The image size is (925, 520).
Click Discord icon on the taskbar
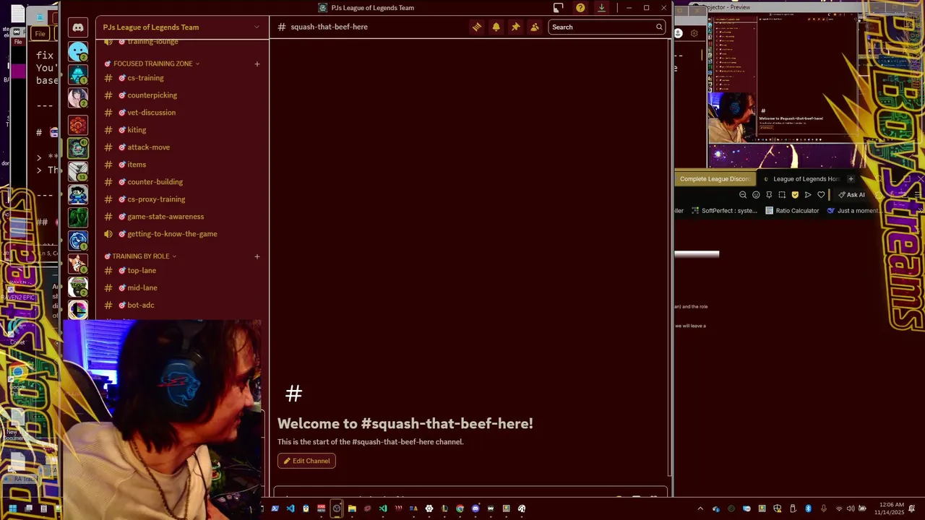pyautogui.click(x=476, y=508)
